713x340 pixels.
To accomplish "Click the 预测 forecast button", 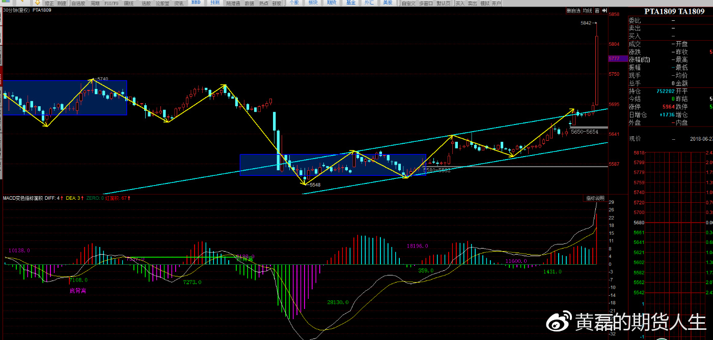I will click(215, 3).
